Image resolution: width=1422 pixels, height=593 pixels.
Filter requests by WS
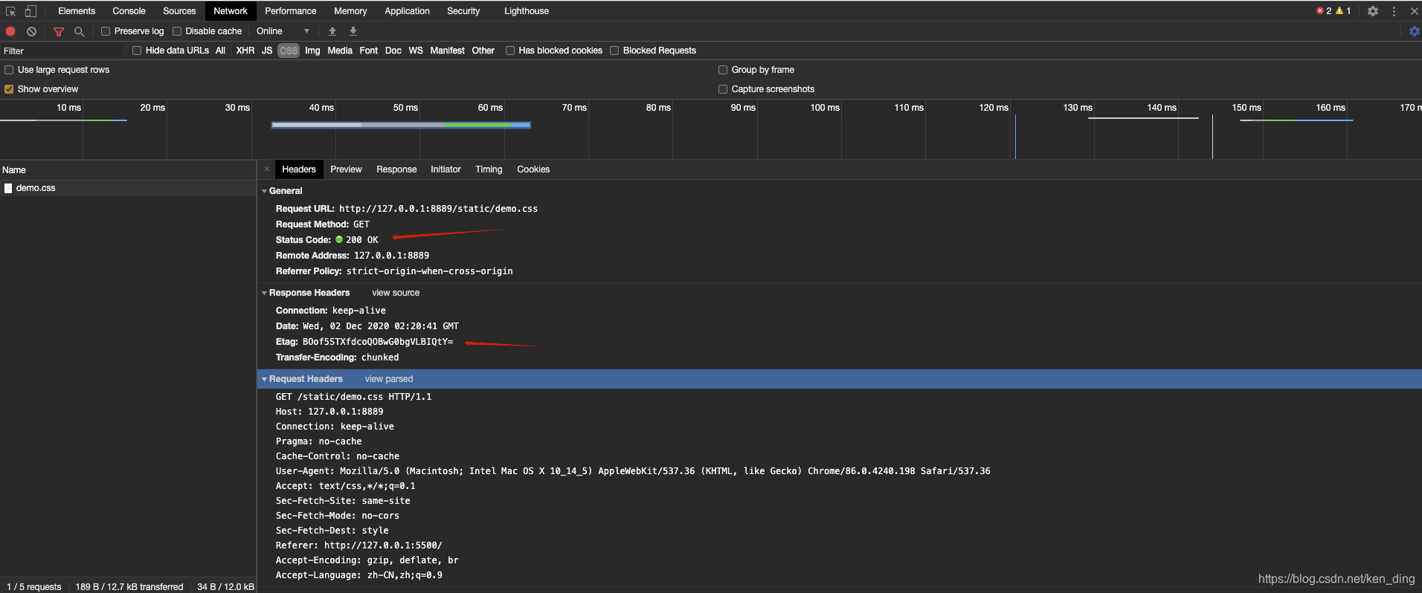click(x=416, y=51)
